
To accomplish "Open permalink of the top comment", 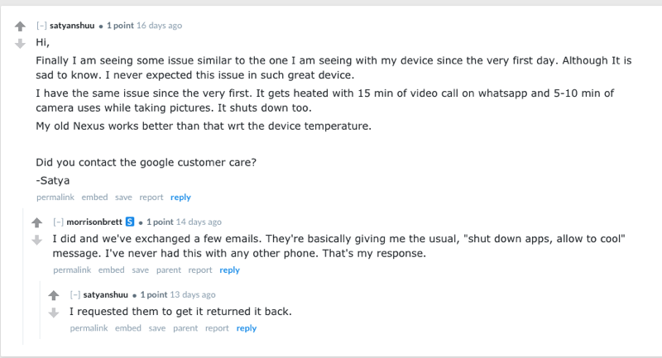I will point(55,198).
